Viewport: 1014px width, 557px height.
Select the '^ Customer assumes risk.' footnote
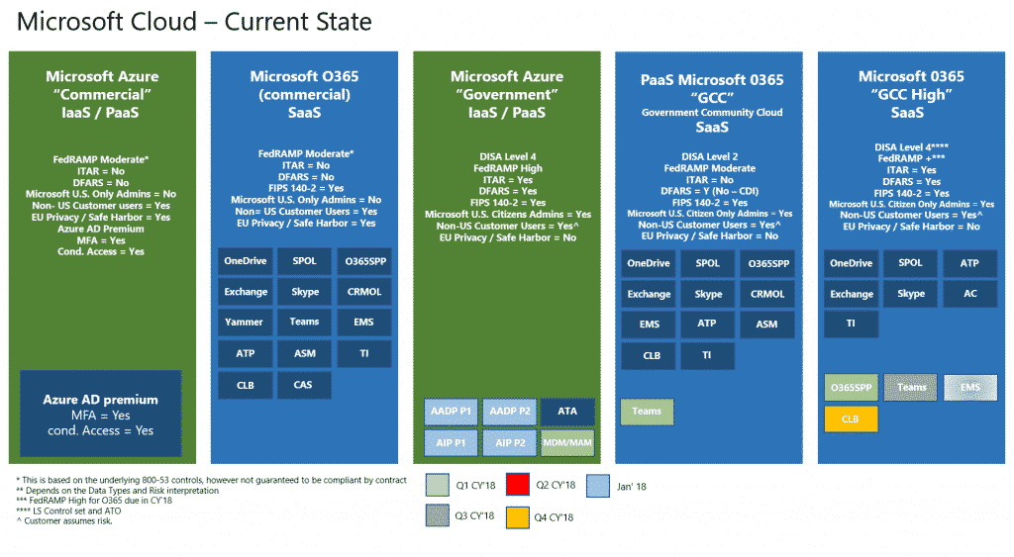point(64,520)
